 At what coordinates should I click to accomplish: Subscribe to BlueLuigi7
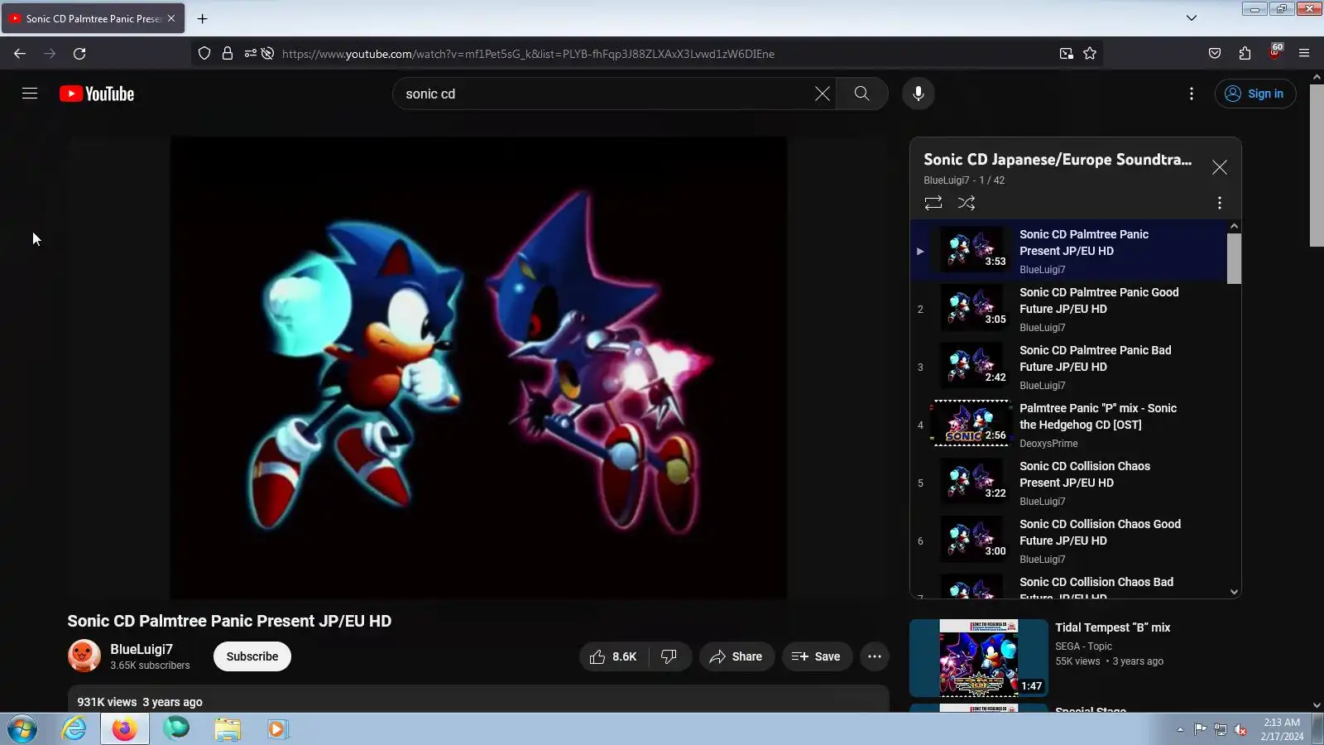(252, 656)
